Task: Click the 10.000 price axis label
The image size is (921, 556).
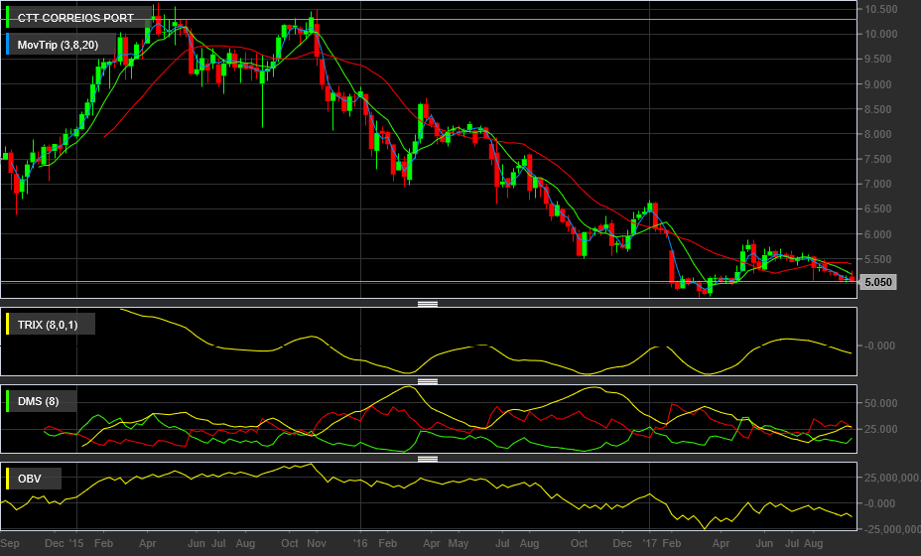Action: click(881, 34)
